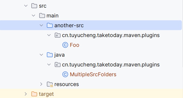183x98 pixels.
Task: Collapse the java folder chevron
Action: pyautogui.click(x=41, y=55)
